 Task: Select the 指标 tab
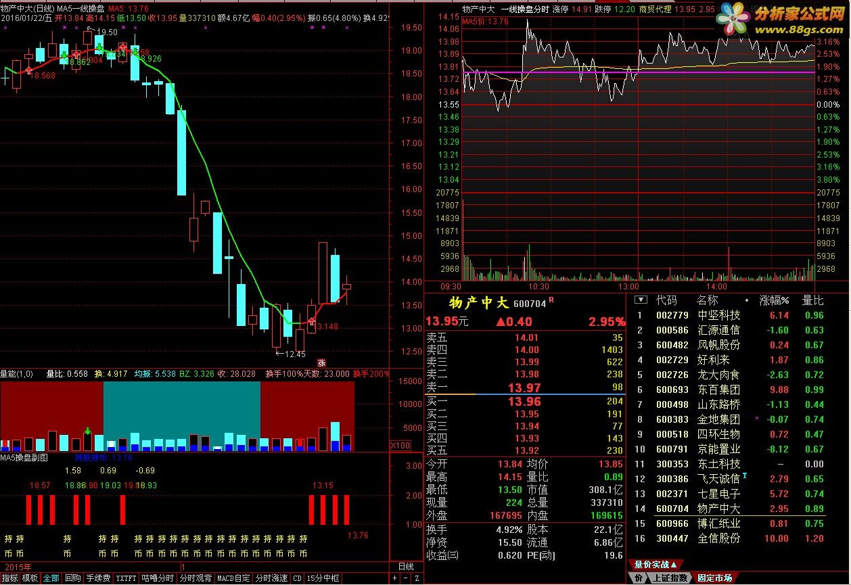(10, 578)
